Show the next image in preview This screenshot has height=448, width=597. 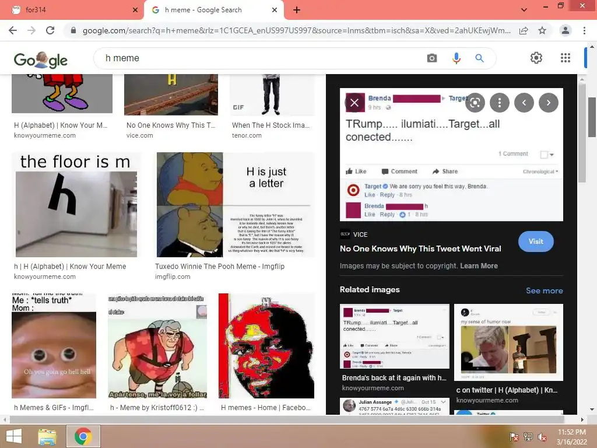pyautogui.click(x=549, y=103)
